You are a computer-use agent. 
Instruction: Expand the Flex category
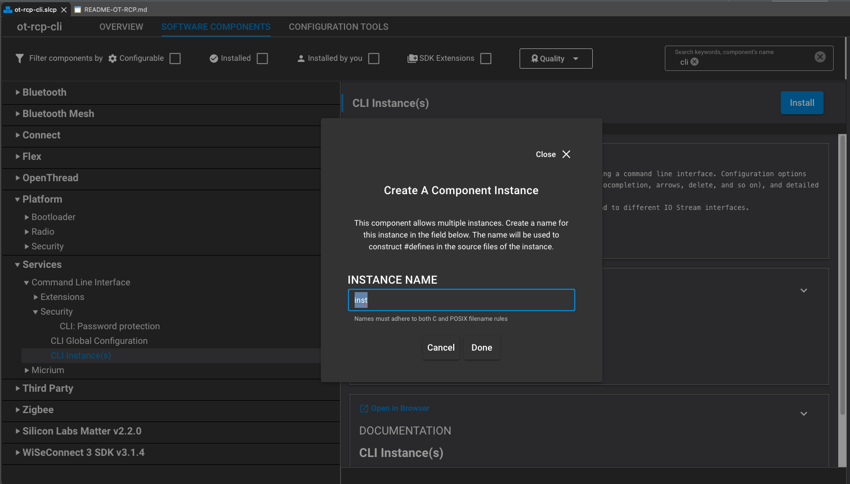(18, 156)
